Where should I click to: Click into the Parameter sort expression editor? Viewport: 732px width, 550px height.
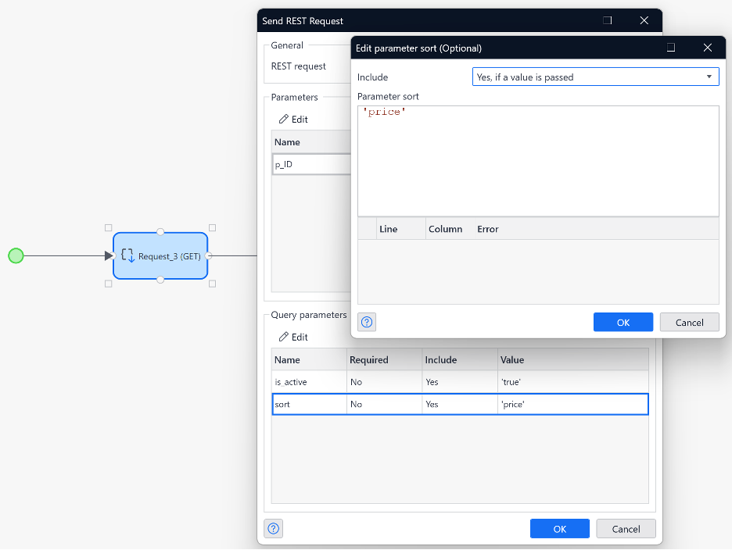538,161
